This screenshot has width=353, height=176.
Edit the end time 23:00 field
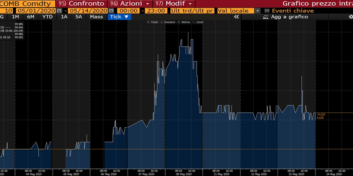coord(156,11)
